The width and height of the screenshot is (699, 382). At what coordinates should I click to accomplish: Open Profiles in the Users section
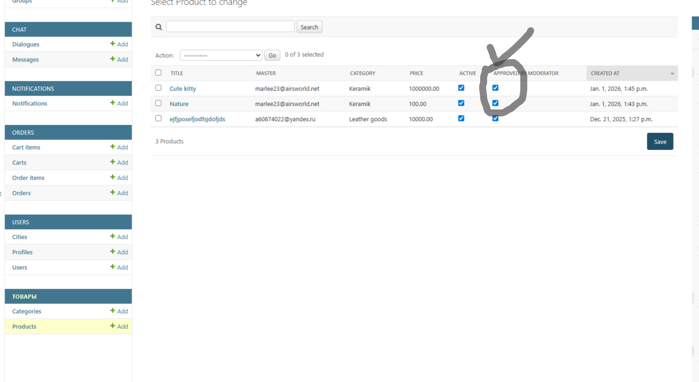22,252
